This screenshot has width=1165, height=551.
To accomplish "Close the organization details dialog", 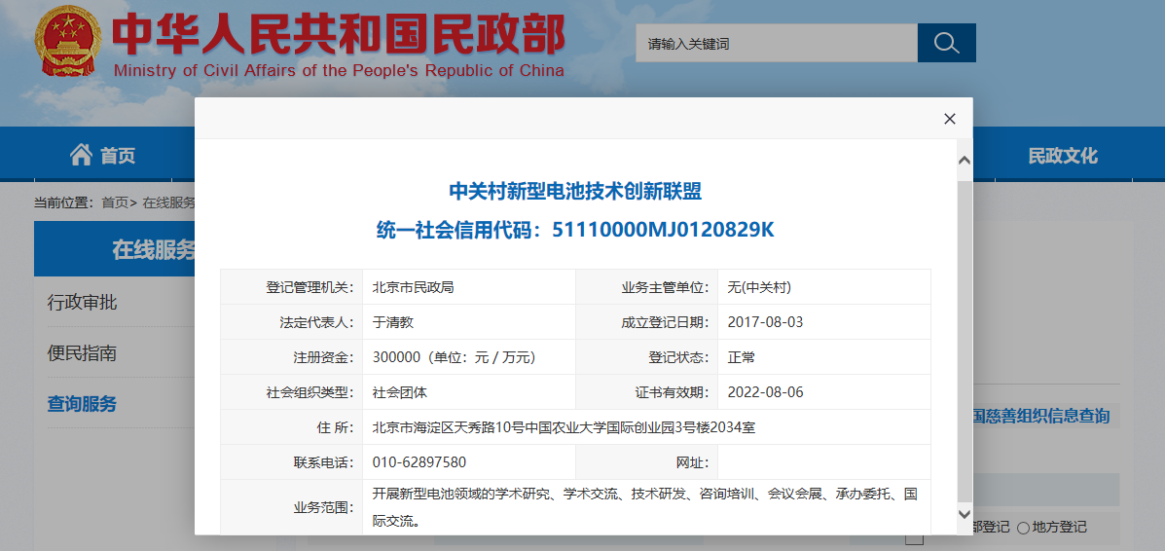I will [949, 119].
